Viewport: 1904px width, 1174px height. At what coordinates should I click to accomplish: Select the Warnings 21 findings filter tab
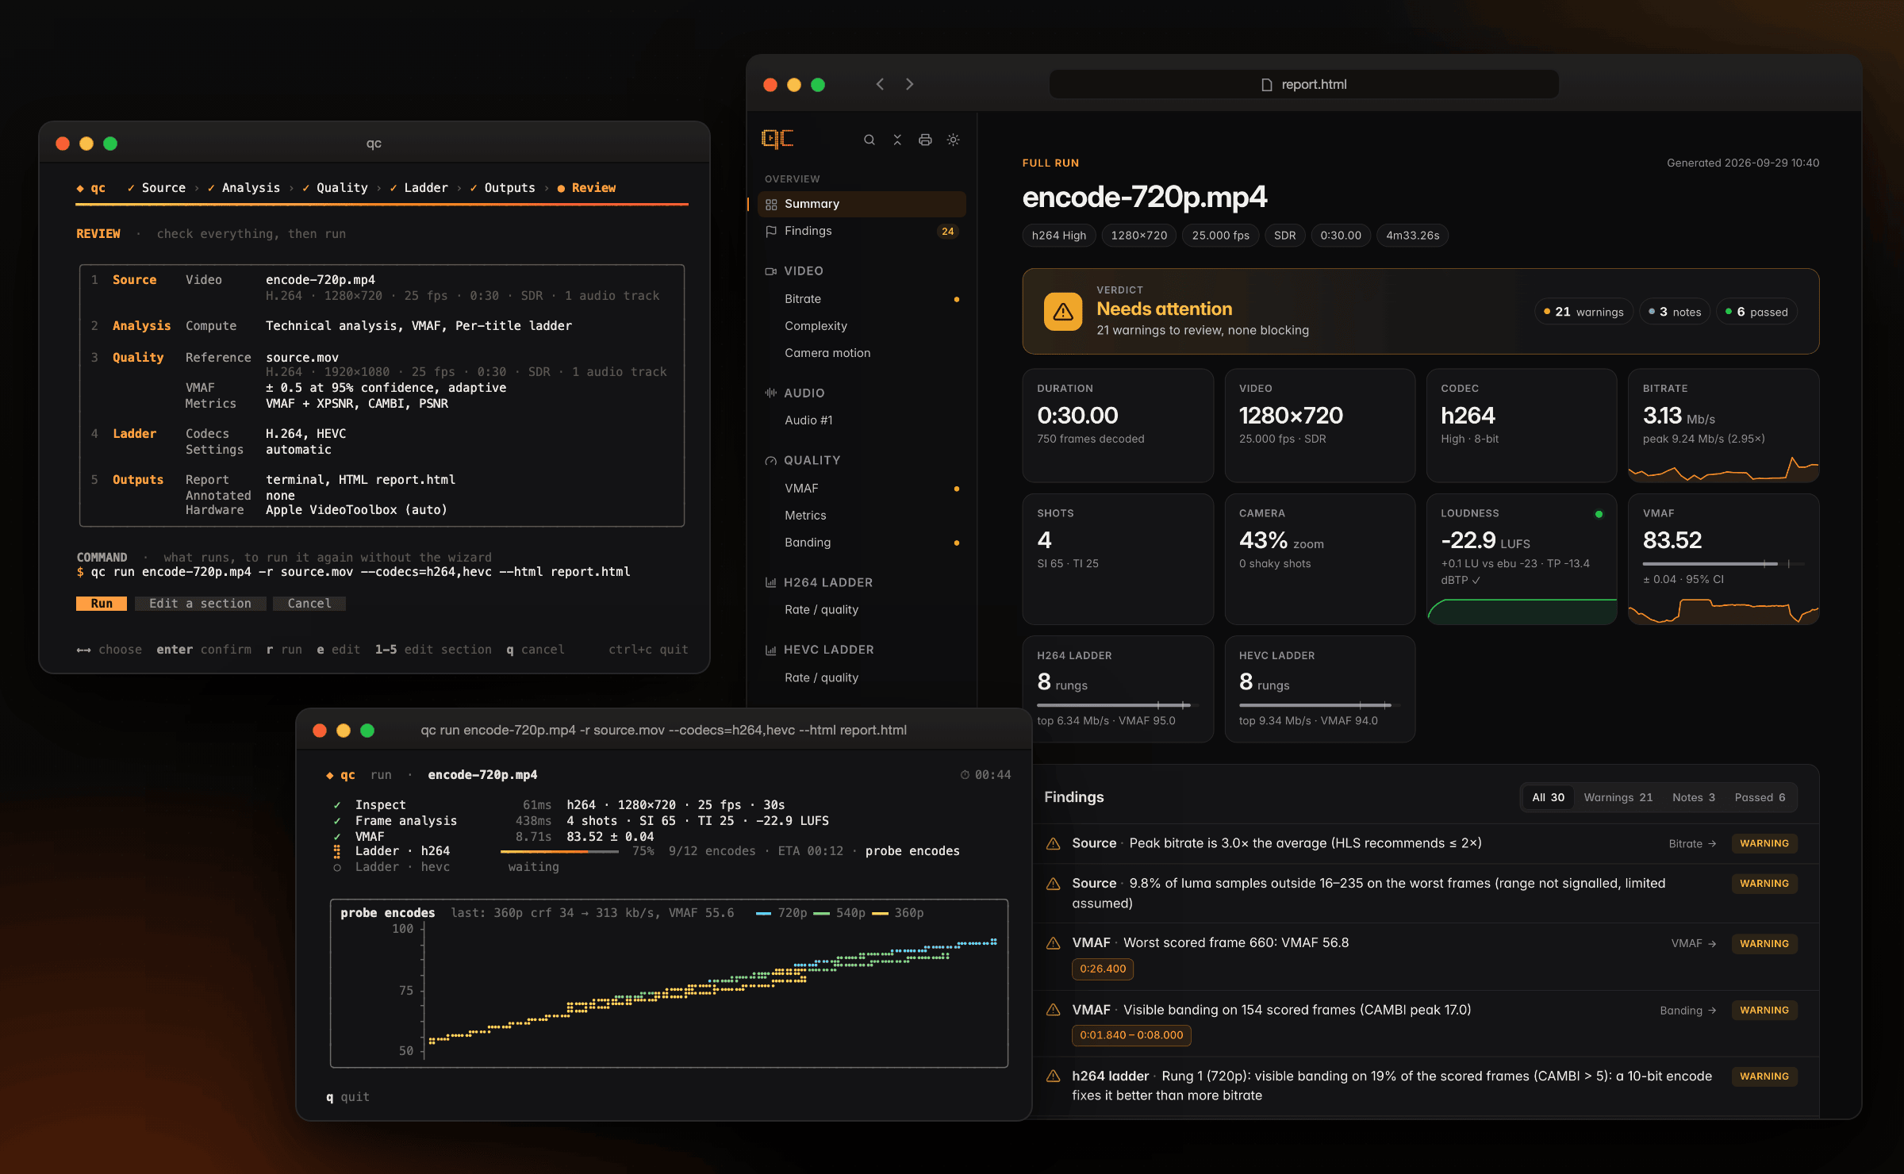tap(1618, 797)
